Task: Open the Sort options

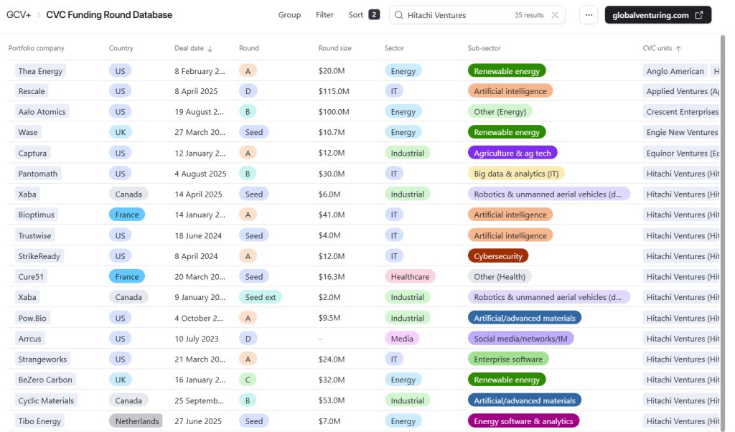Action: click(x=356, y=15)
